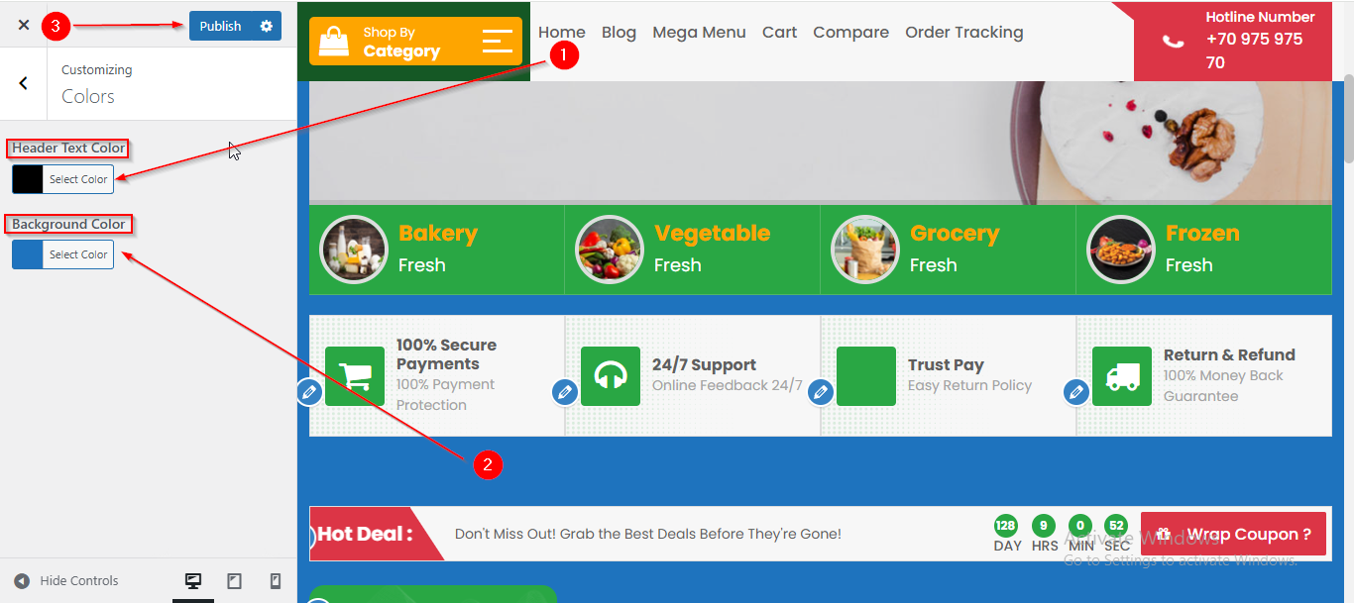Image resolution: width=1354 pixels, height=603 pixels.
Task: Click edit pencil beside Secure Payments
Action: pos(309,393)
